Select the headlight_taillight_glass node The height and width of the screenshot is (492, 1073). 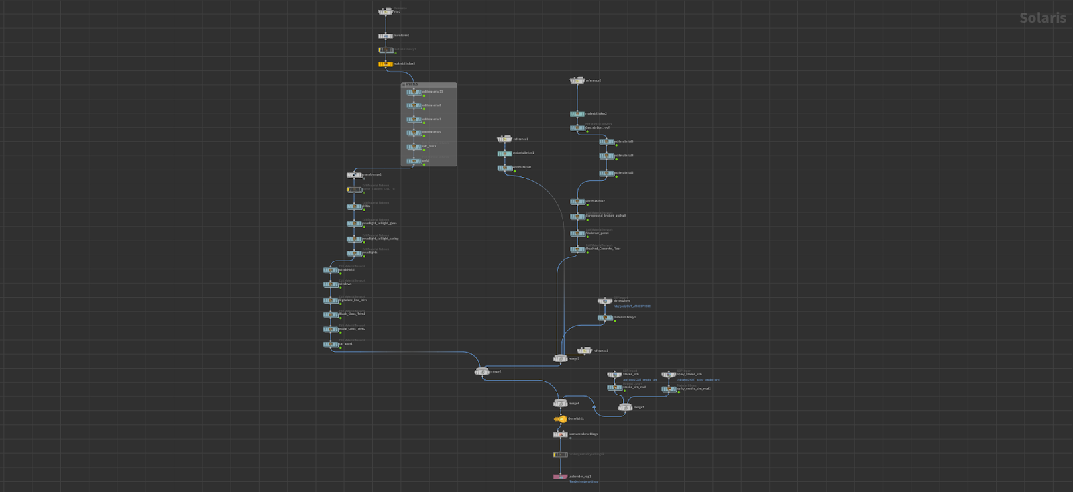point(354,224)
